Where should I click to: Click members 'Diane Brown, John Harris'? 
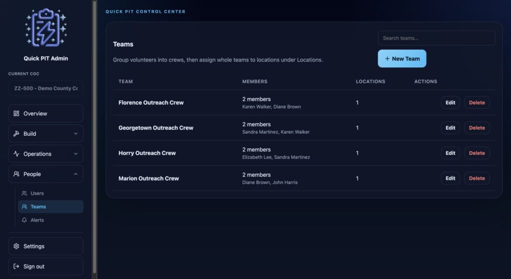(x=270, y=183)
